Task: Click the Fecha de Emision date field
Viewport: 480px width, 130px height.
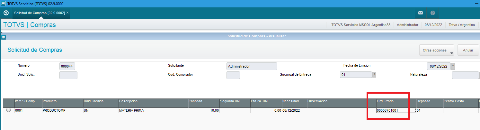Action: tap(439, 66)
